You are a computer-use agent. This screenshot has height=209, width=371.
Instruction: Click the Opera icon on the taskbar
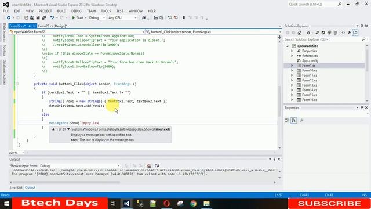(166, 203)
